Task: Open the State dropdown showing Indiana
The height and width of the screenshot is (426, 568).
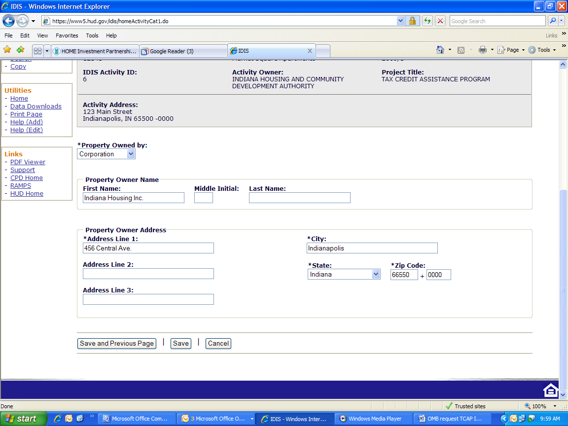Action: point(376,274)
